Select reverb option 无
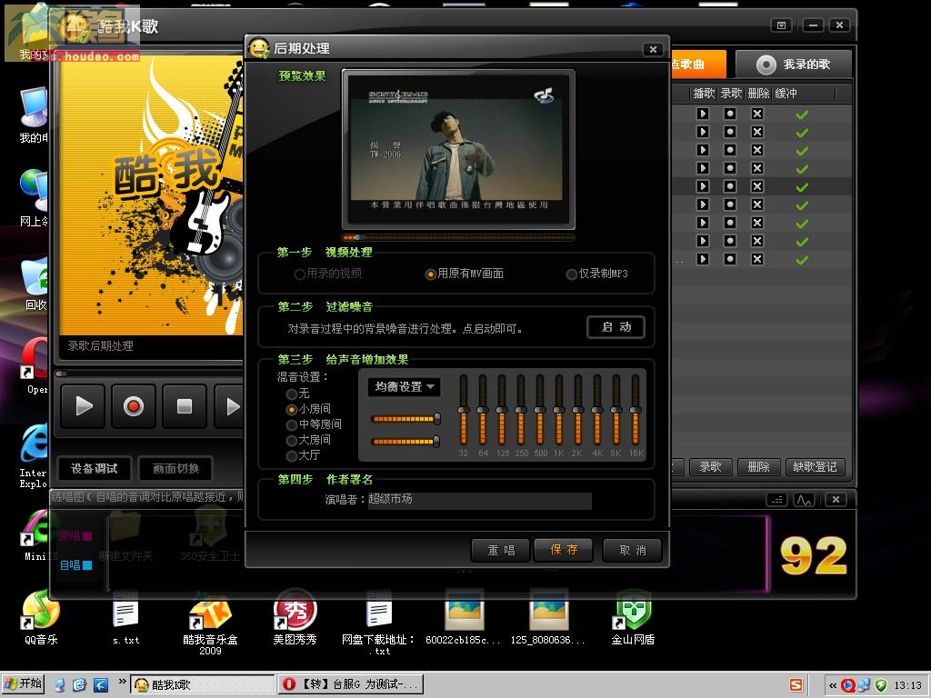Viewport: 931px width, 698px height. [297, 394]
